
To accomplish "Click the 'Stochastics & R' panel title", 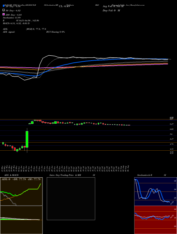I will [x=144, y=175].
